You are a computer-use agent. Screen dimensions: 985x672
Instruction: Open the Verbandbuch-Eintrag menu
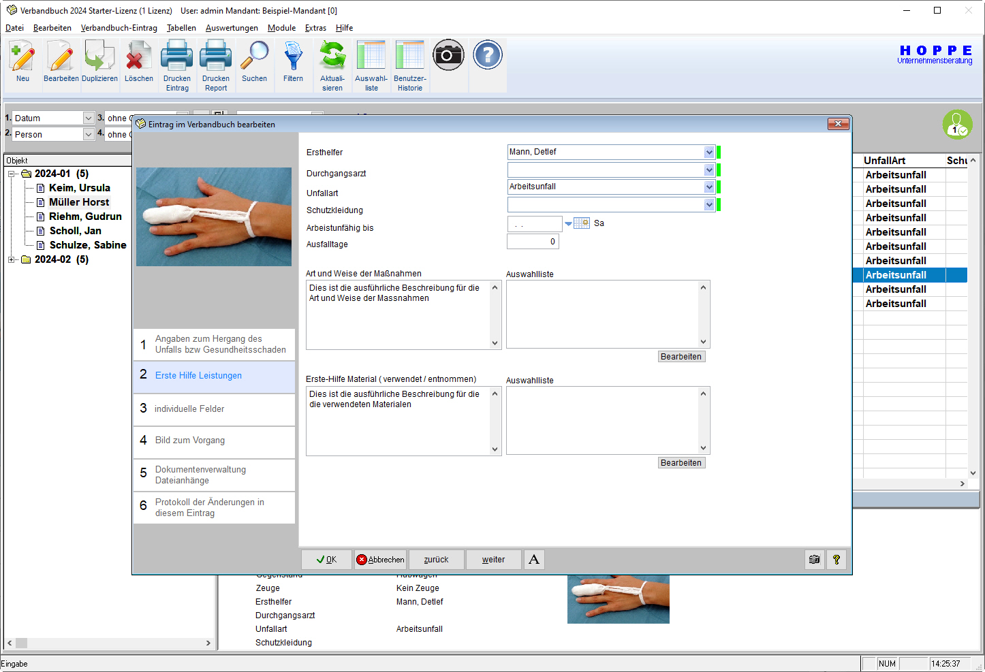(119, 28)
